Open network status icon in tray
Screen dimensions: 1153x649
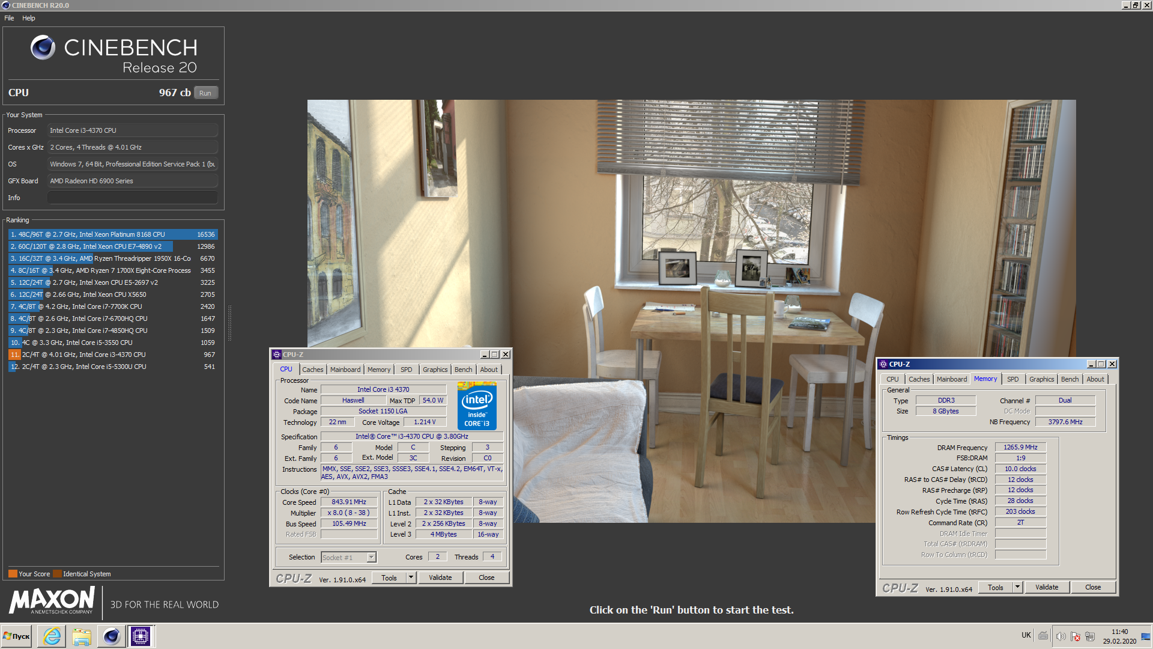tap(1090, 636)
